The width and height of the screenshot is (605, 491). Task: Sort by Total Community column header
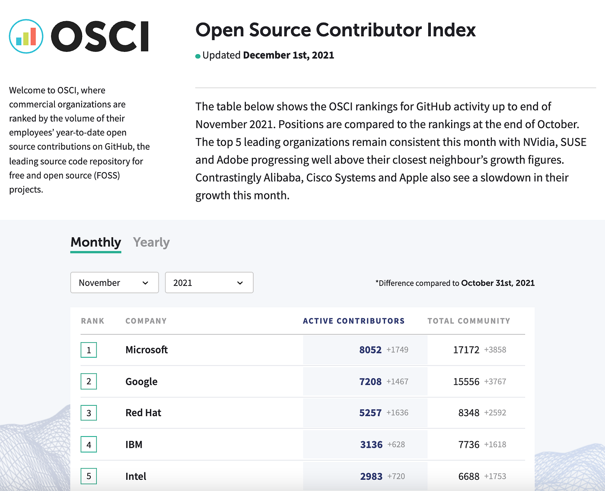click(468, 321)
